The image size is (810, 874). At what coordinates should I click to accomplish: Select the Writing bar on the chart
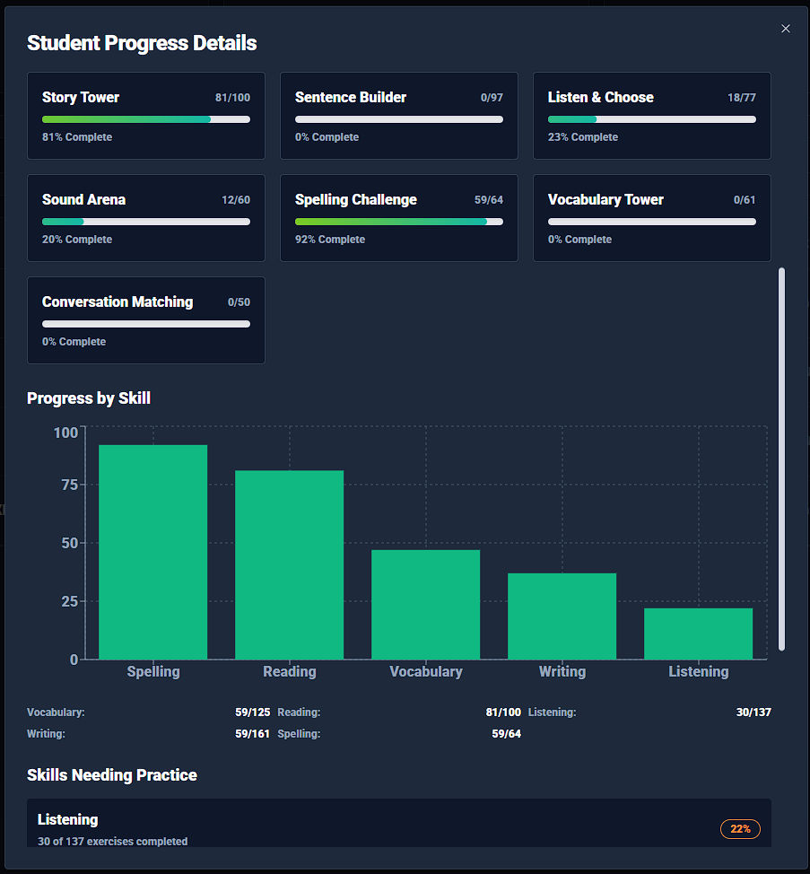click(562, 615)
